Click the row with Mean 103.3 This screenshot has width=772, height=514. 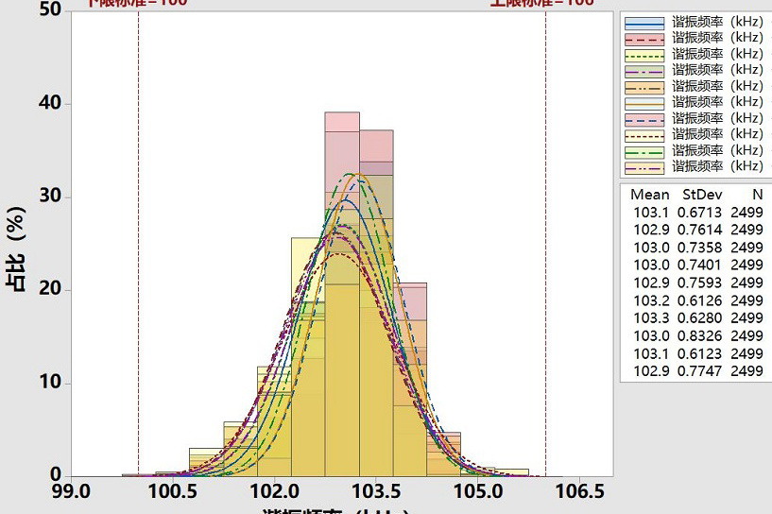coord(697,317)
